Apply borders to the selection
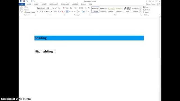The width and height of the screenshot is (180, 101). 87,12
